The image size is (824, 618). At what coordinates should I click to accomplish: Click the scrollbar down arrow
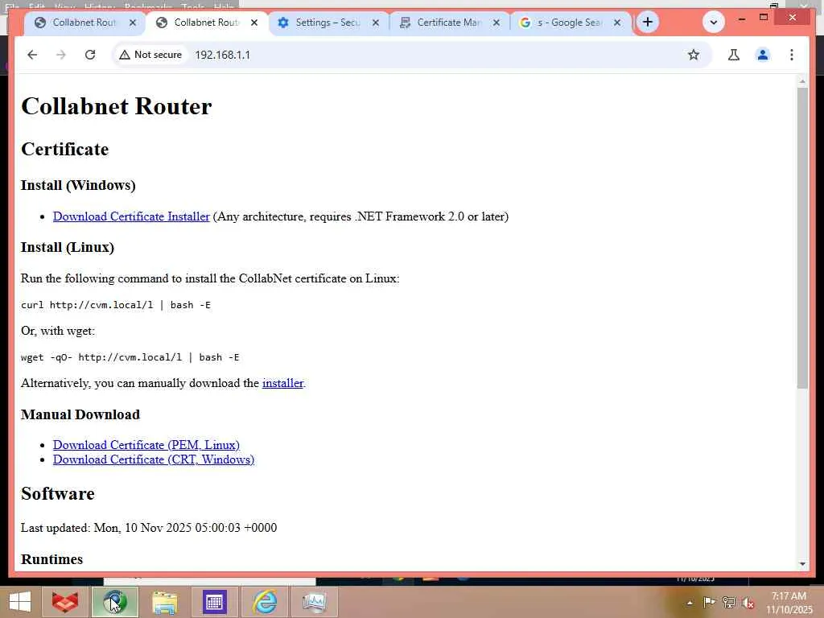point(802,564)
